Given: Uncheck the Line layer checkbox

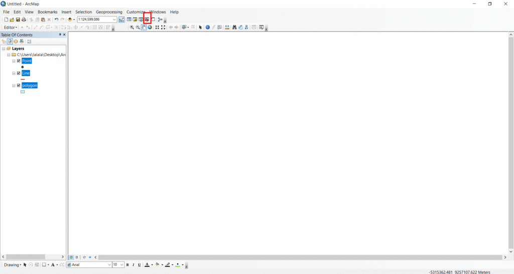Looking at the screenshot, I should pyautogui.click(x=19, y=73).
